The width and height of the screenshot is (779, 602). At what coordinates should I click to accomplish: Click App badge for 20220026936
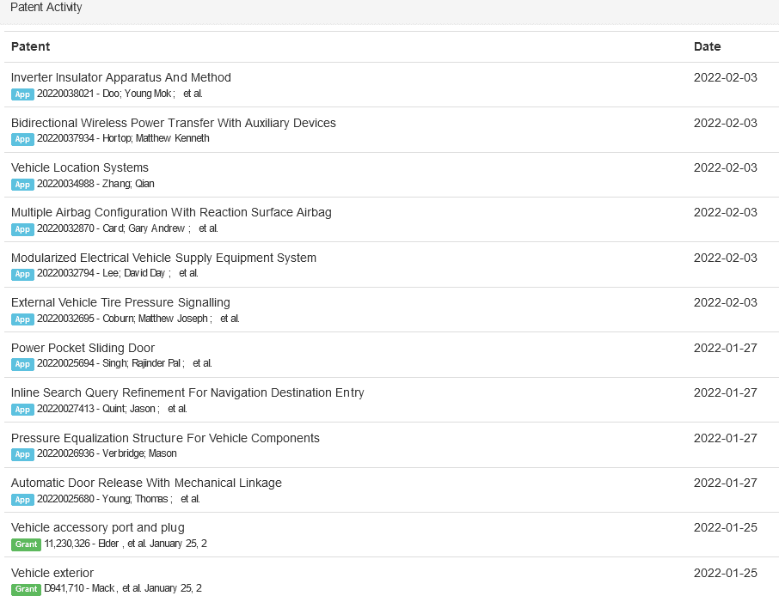click(22, 454)
